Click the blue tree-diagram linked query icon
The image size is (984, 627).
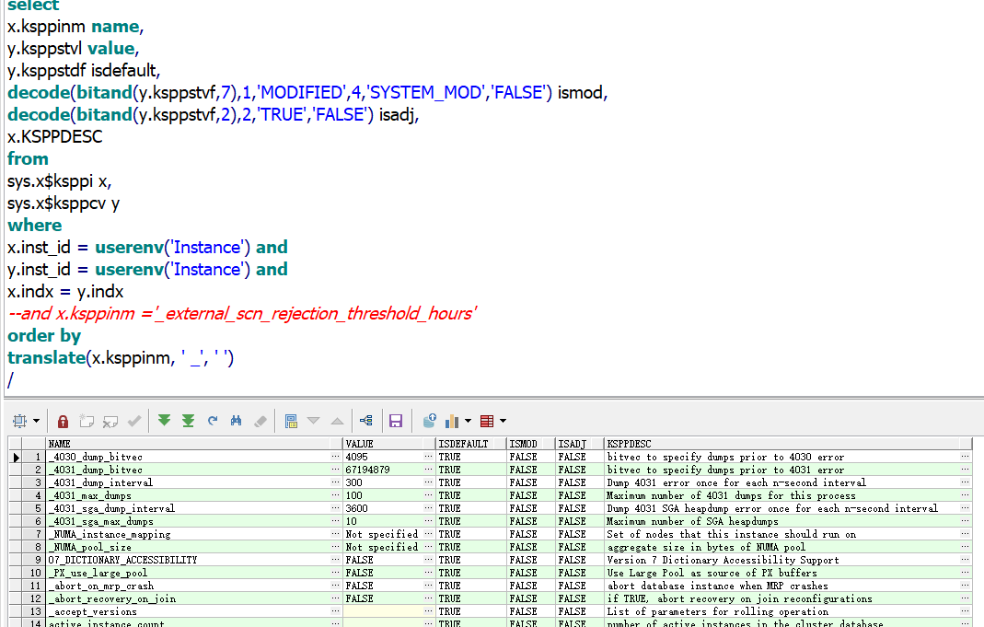click(x=366, y=421)
